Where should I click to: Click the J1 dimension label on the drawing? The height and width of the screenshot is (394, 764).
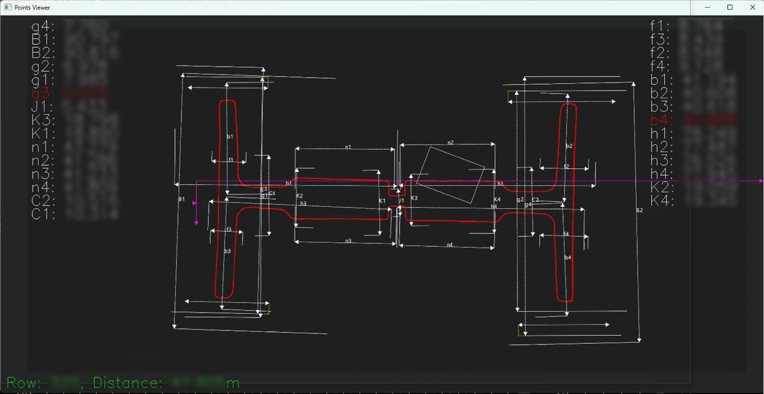click(x=401, y=201)
